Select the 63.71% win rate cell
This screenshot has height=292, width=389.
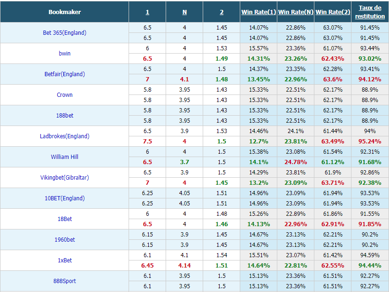(333, 182)
